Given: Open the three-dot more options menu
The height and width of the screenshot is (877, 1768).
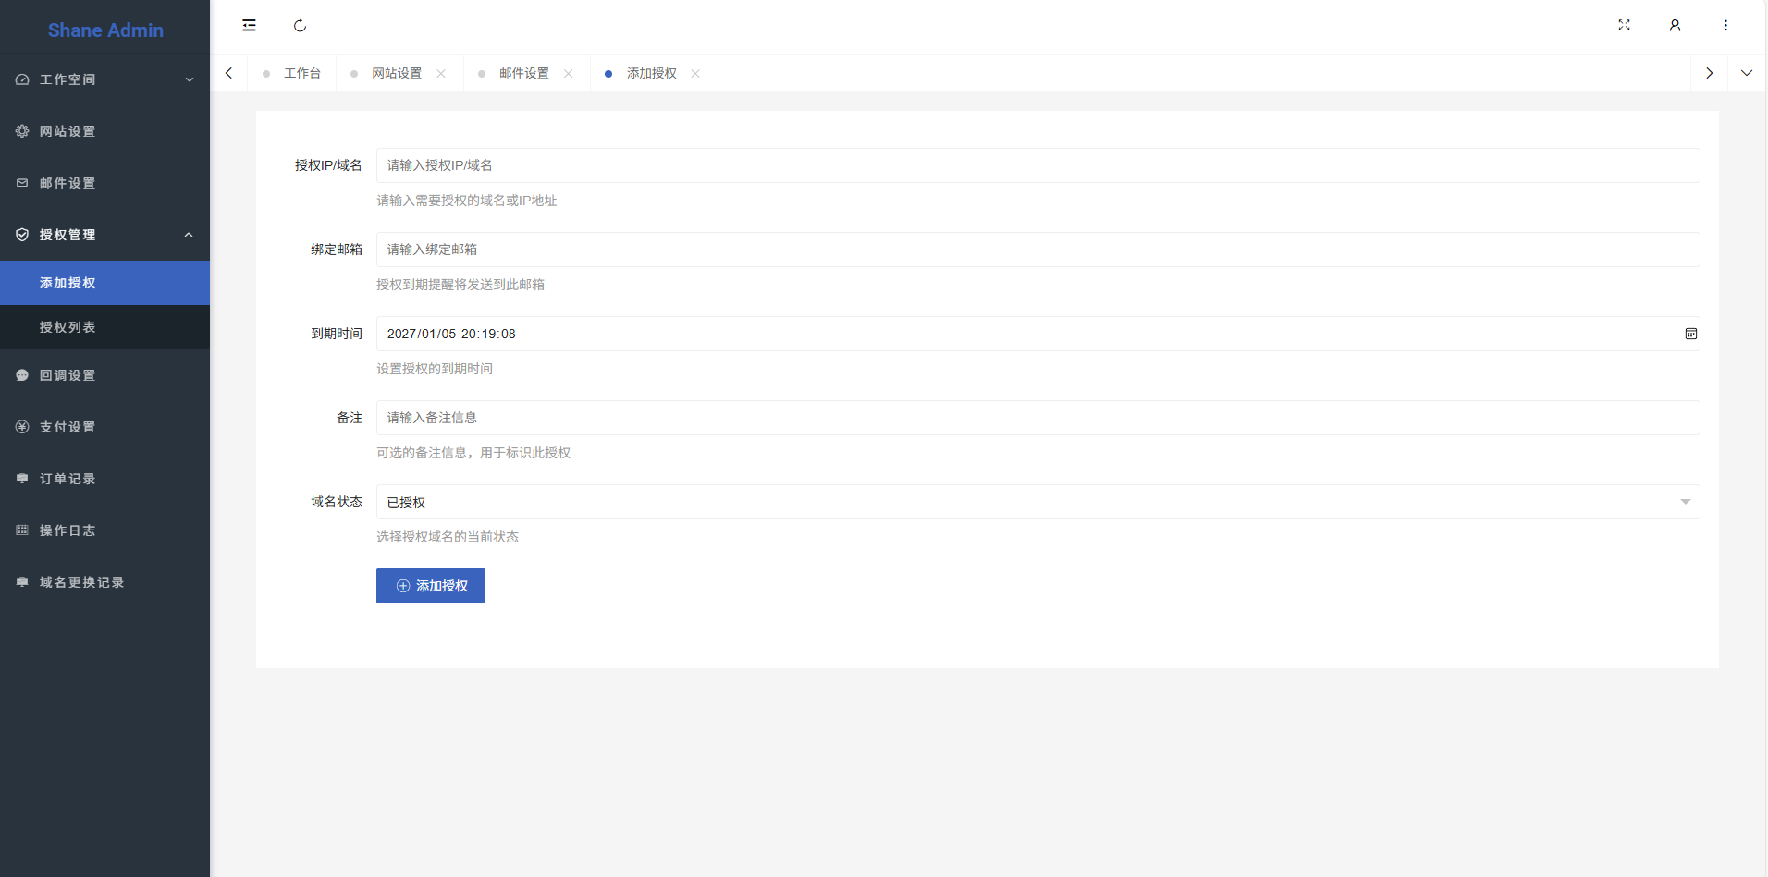Looking at the screenshot, I should coord(1725,26).
